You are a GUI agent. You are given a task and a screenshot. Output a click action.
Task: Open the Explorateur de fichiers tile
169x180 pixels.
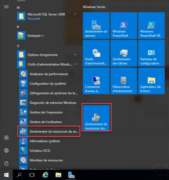coord(151,81)
